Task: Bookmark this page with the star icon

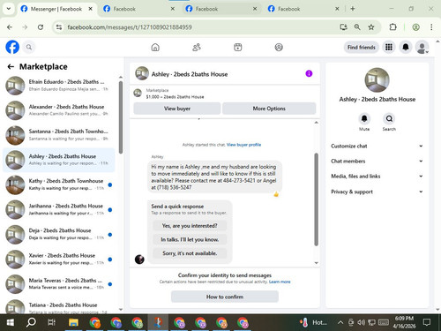Action: (371, 27)
